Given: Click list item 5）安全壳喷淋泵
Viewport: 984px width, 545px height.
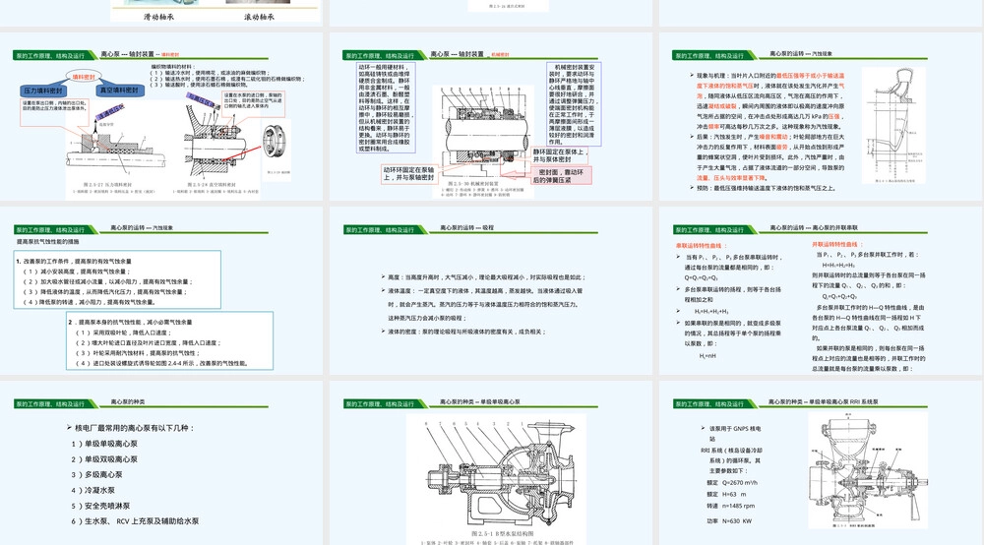Looking at the screenshot, I should click(100, 506).
